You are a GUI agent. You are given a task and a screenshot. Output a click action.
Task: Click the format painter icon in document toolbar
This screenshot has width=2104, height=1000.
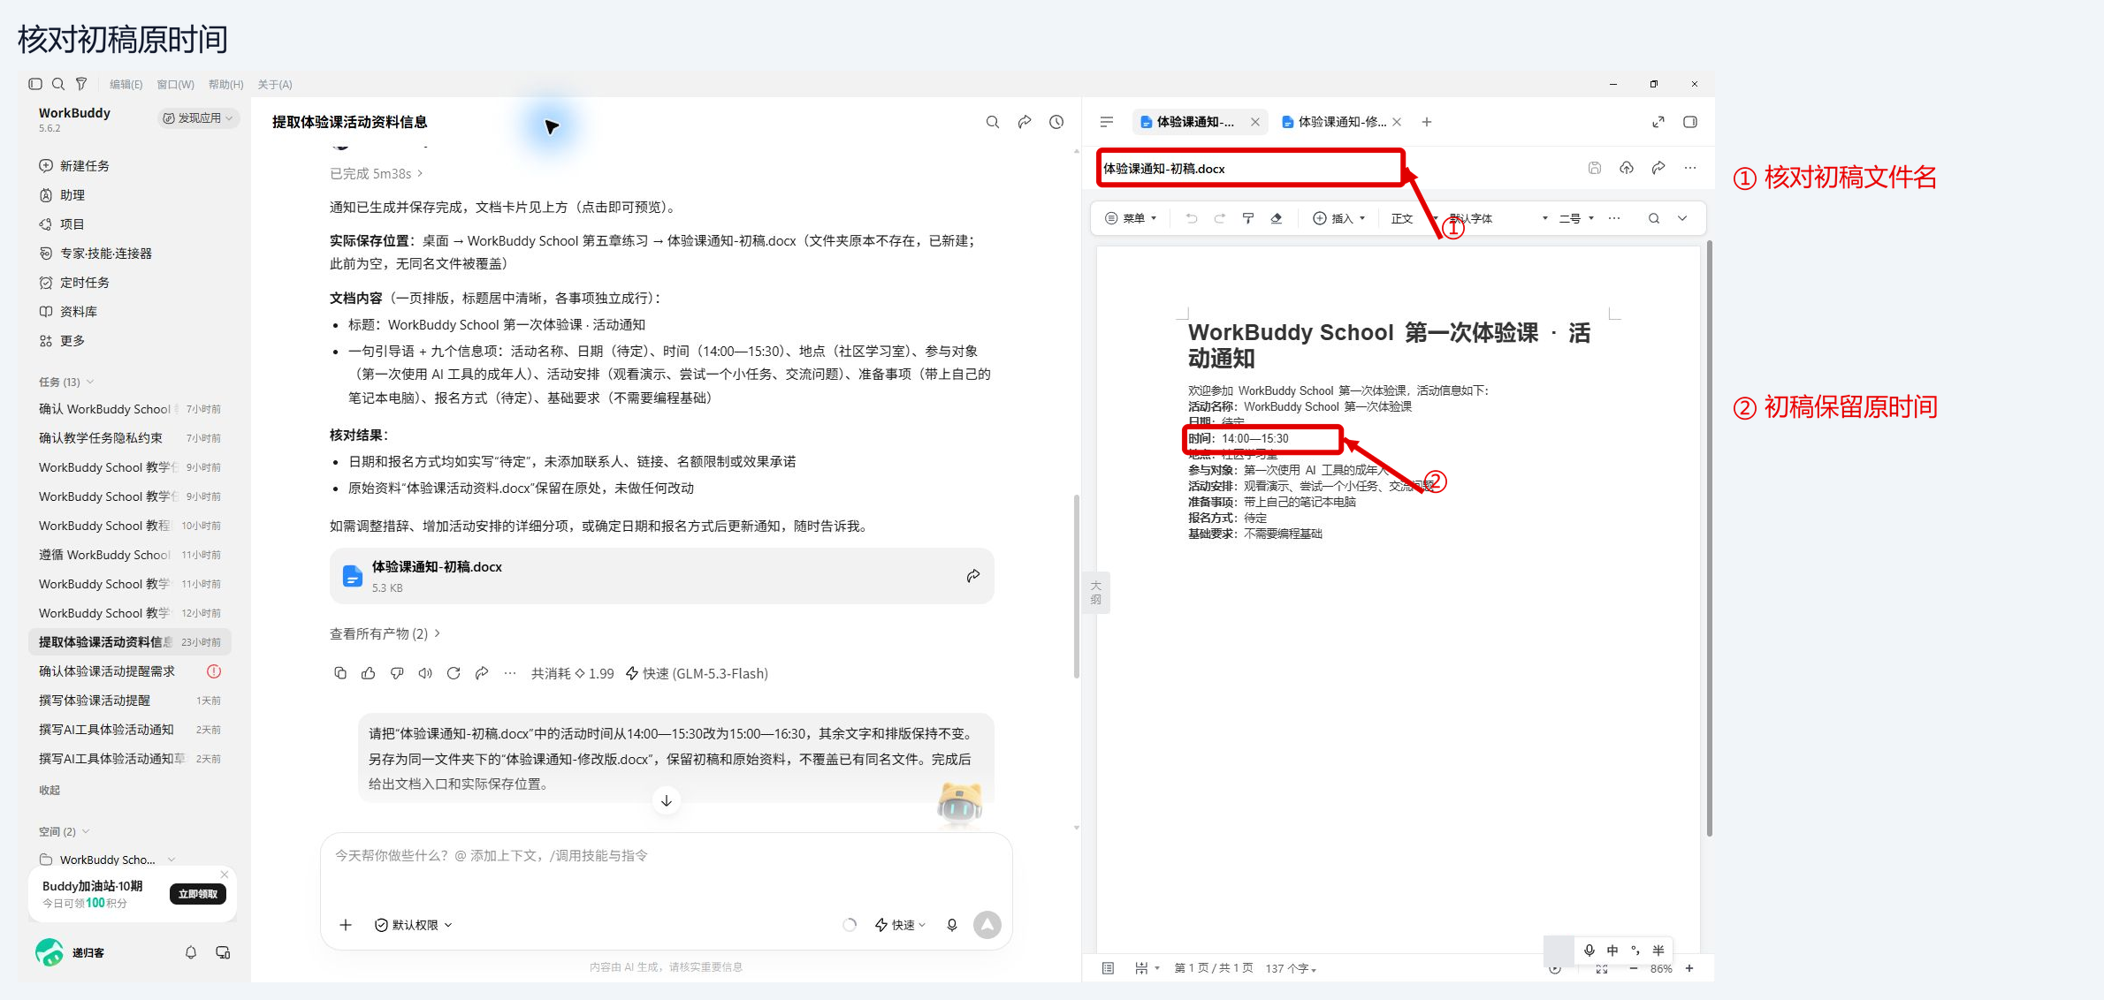[x=1248, y=218]
